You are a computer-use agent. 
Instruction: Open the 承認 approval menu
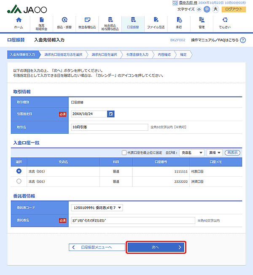(179, 23)
